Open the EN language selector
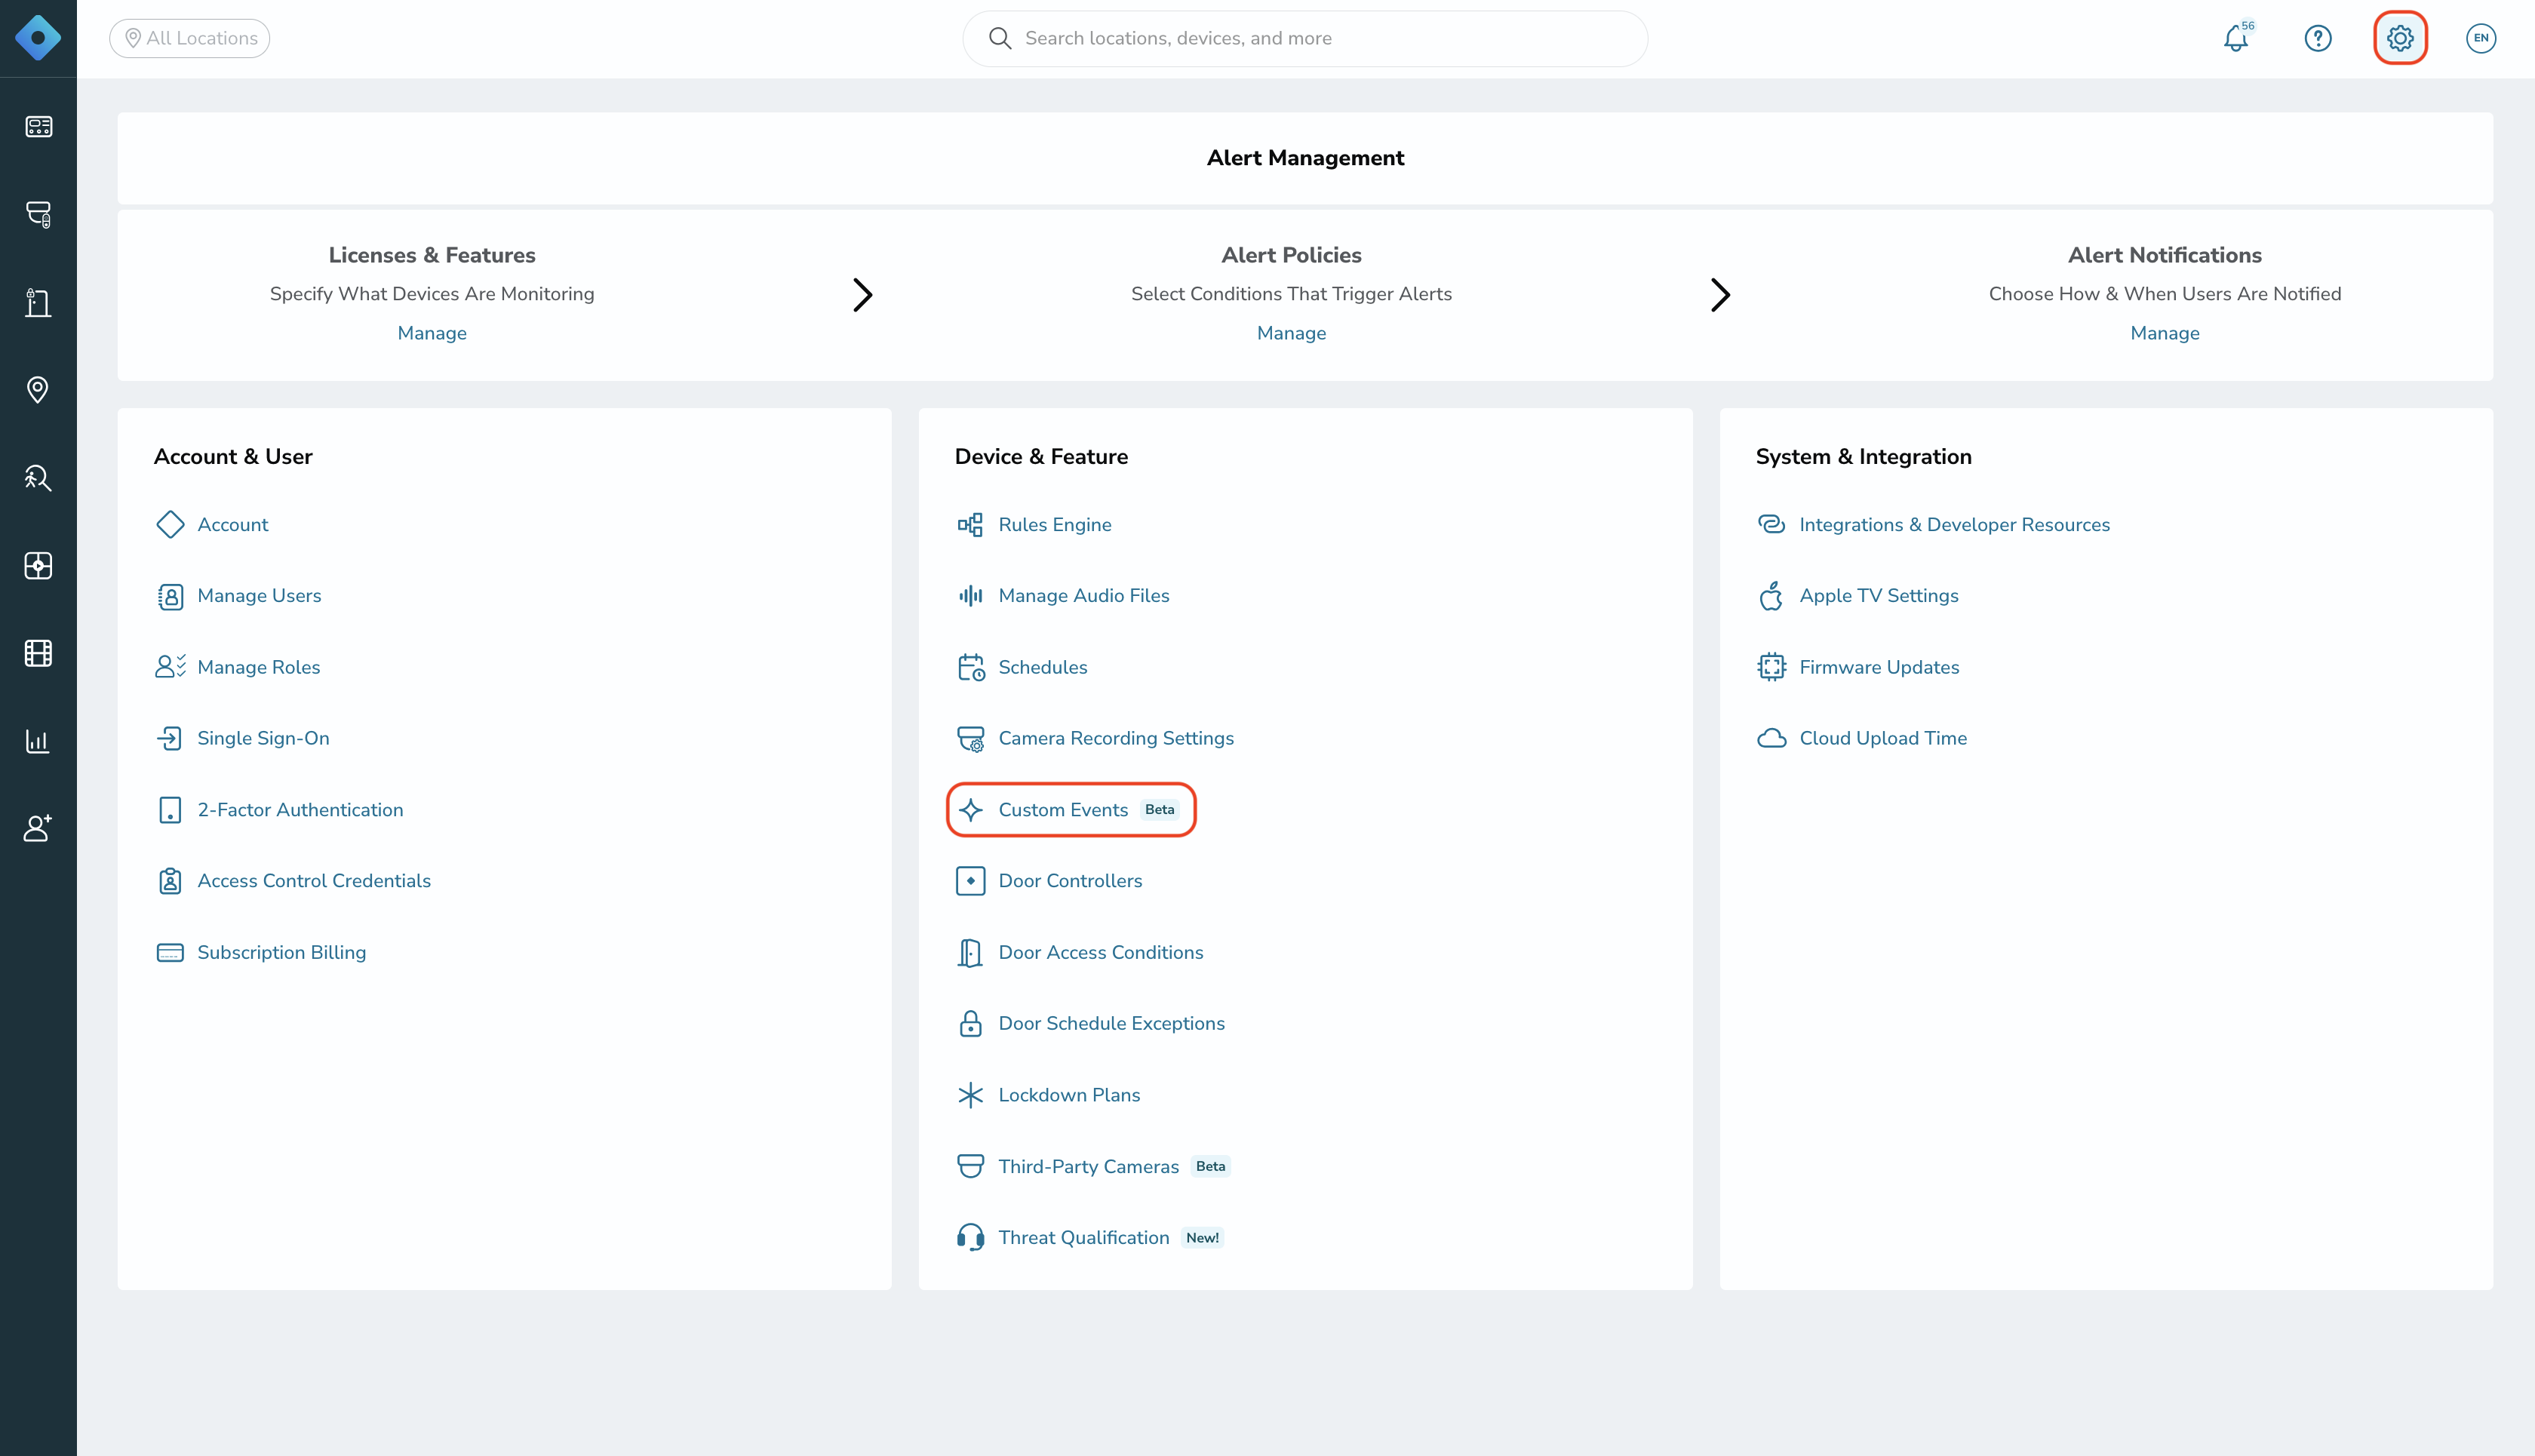The image size is (2535, 1456). click(x=2481, y=38)
